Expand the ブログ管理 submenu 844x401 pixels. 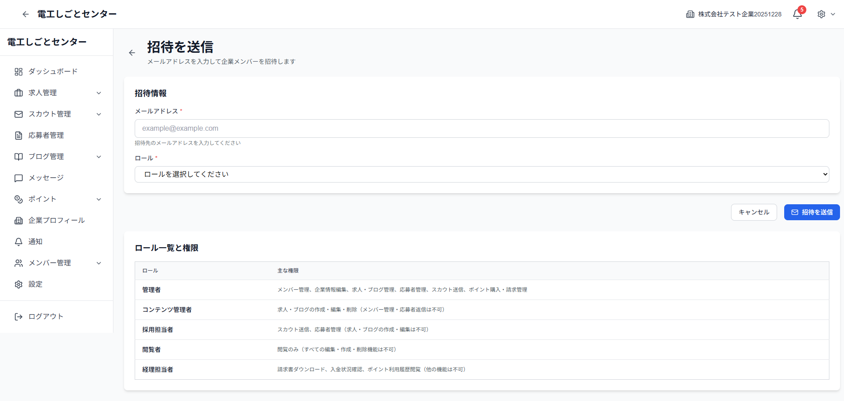(99, 156)
